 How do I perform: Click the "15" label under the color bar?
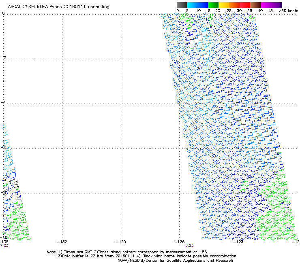click(208, 11)
